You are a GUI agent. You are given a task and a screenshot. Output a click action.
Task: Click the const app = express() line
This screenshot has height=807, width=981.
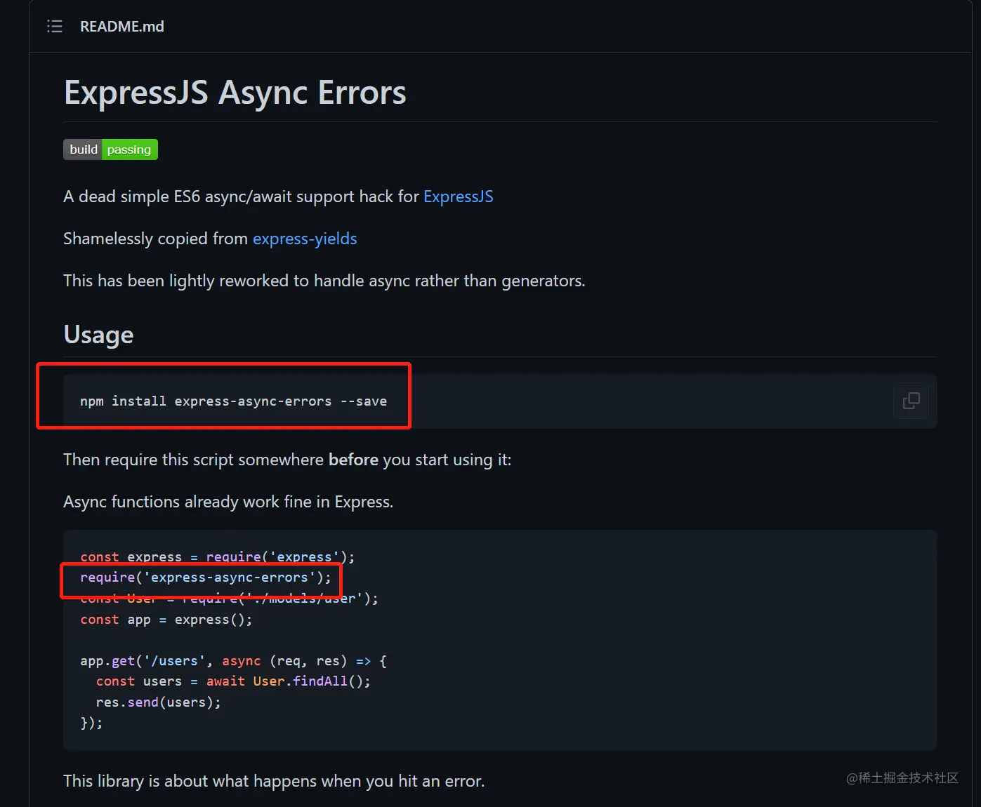(166, 620)
